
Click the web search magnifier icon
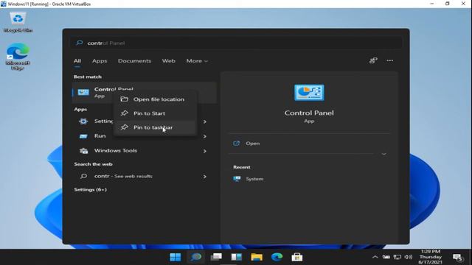pos(83,177)
